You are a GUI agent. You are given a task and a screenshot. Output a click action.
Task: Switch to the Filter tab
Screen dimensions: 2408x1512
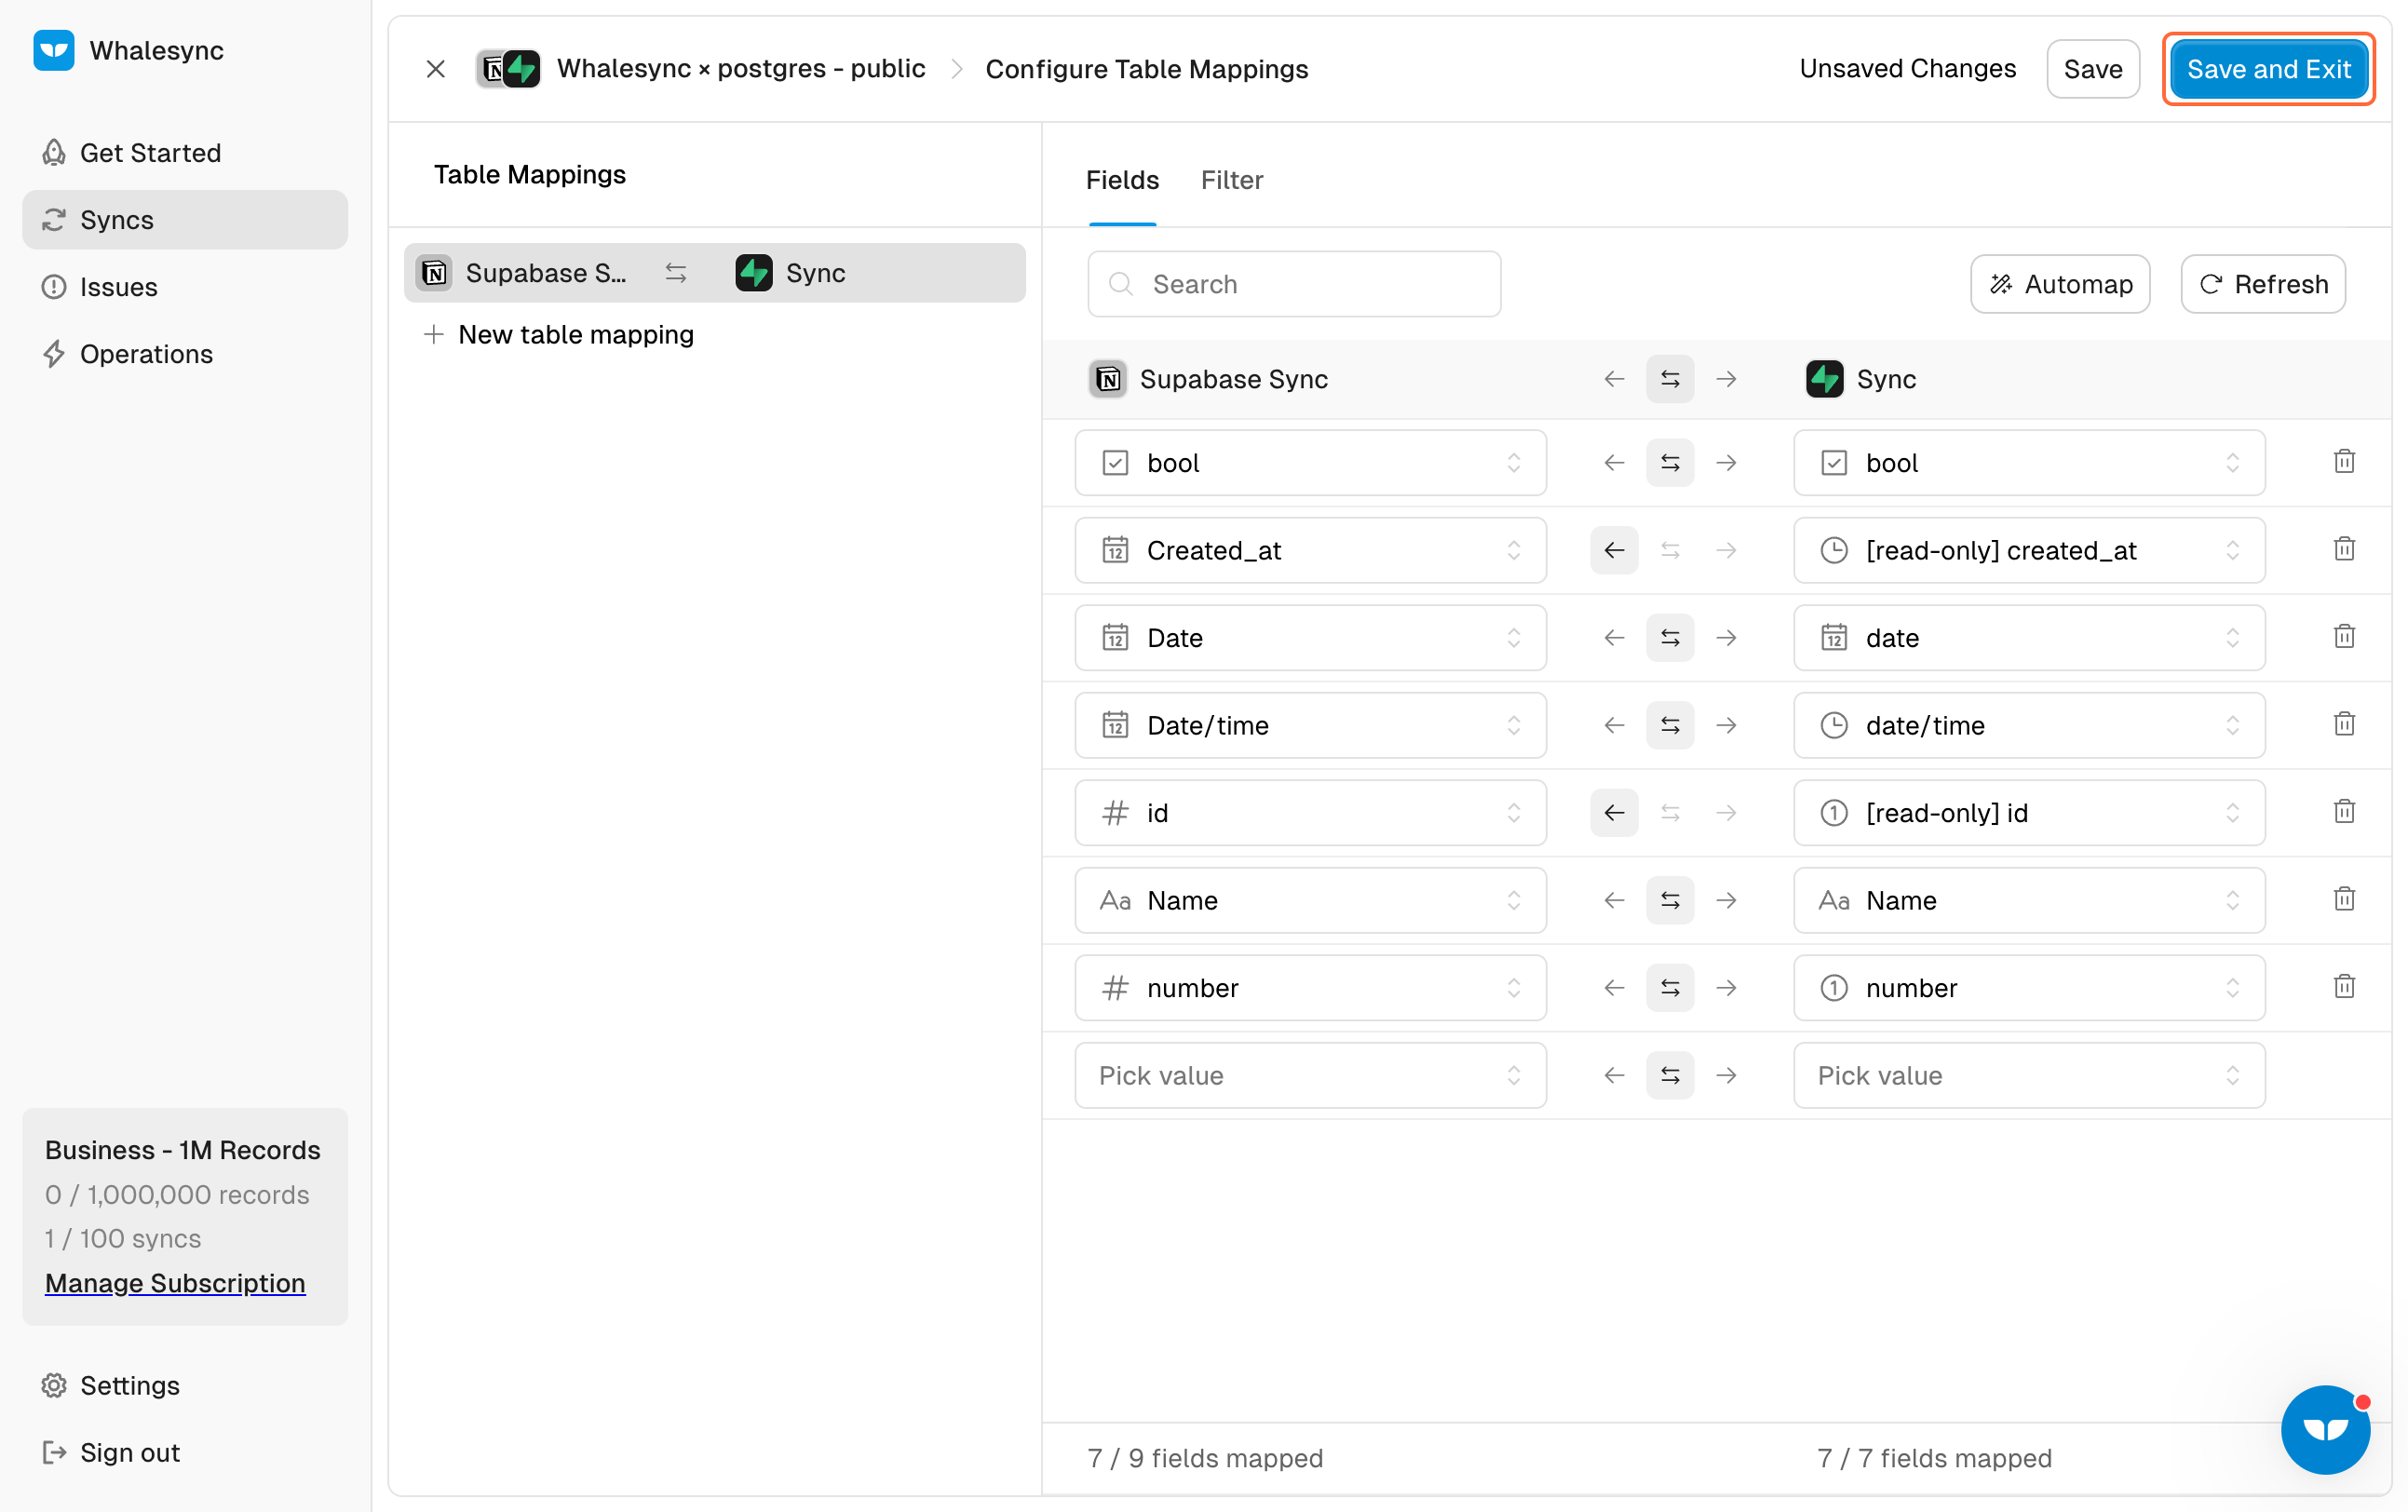click(x=1231, y=180)
